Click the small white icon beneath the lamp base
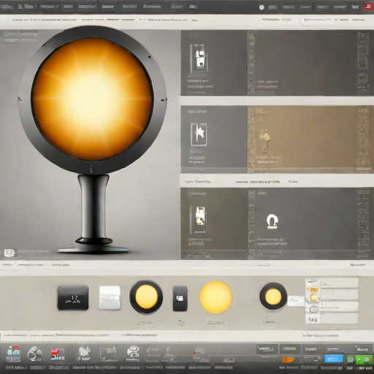Viewport: 374px width, 374px height. 9,253
